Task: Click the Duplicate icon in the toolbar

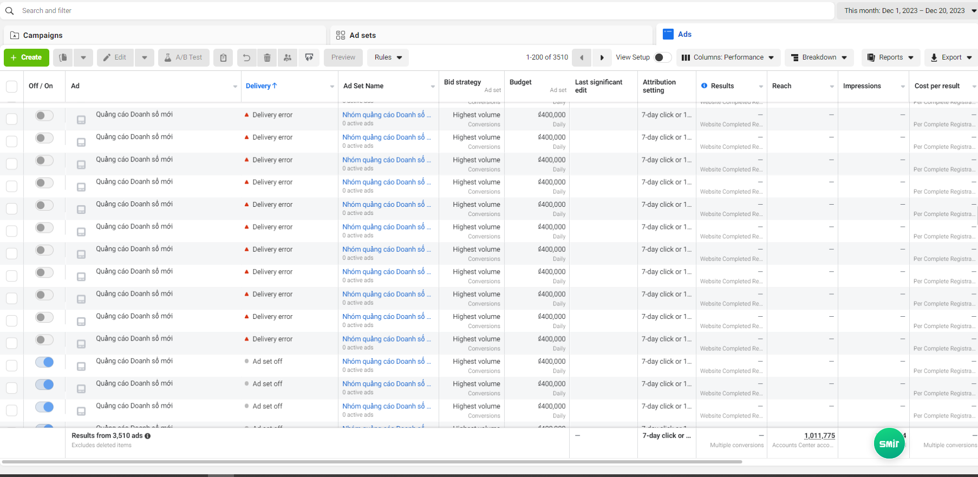Action: pos(63,57)
